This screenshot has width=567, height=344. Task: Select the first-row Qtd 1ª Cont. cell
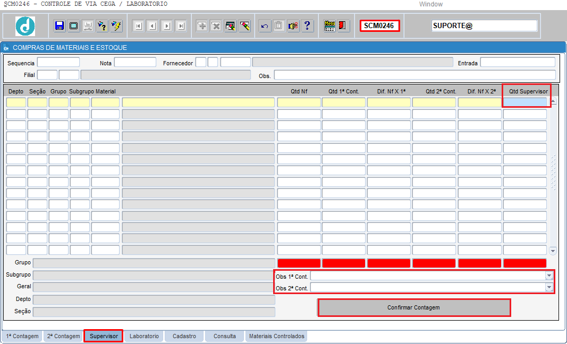coord(344,102)
